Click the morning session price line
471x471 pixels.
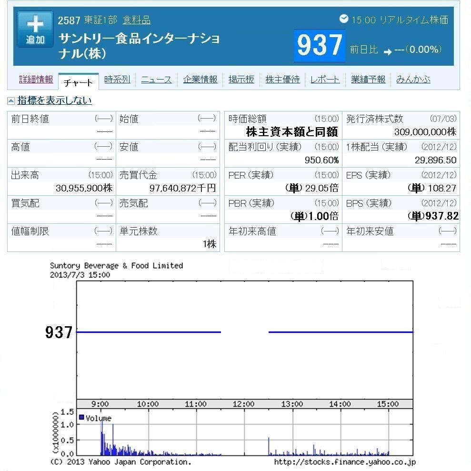coord(149,332)
